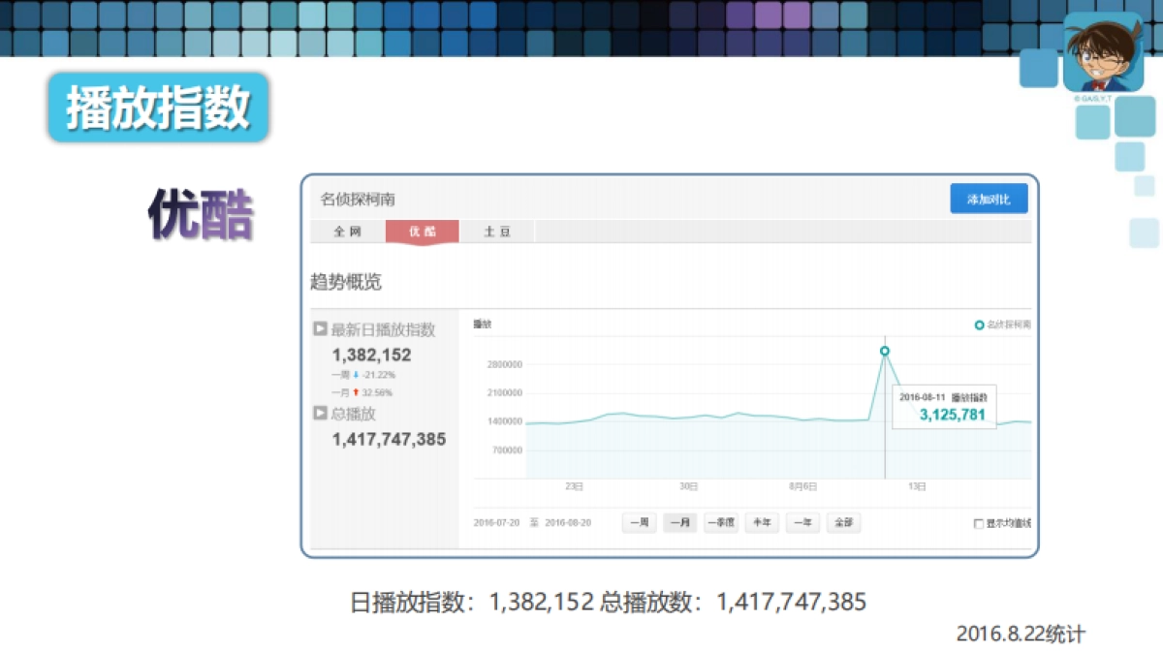The width and height of the screenshot is (1163, 651).
Task: Select the 半年 time range
Action: pos(762,522)
